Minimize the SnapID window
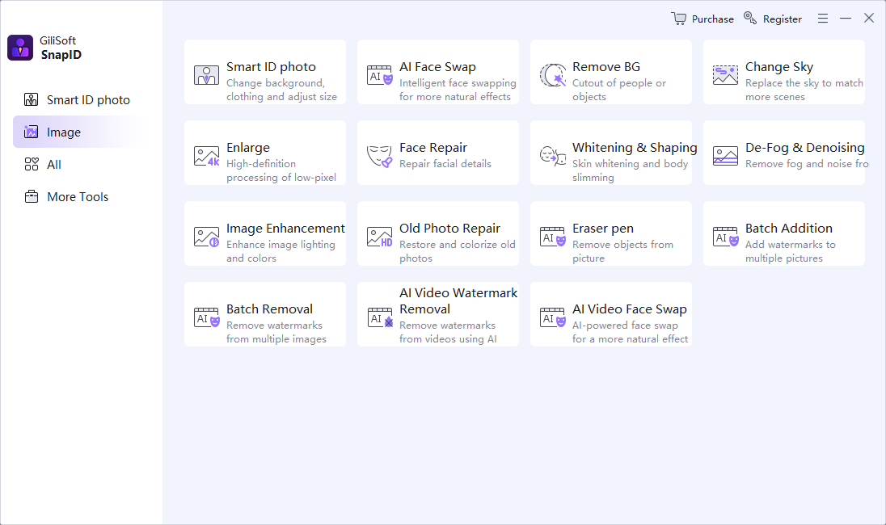886x525 pixels. point(846,19)
